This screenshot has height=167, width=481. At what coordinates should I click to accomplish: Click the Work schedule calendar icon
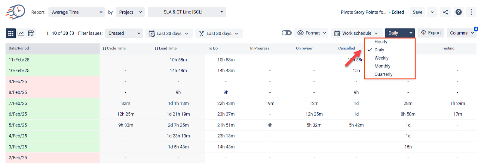(x=337, y=33)
